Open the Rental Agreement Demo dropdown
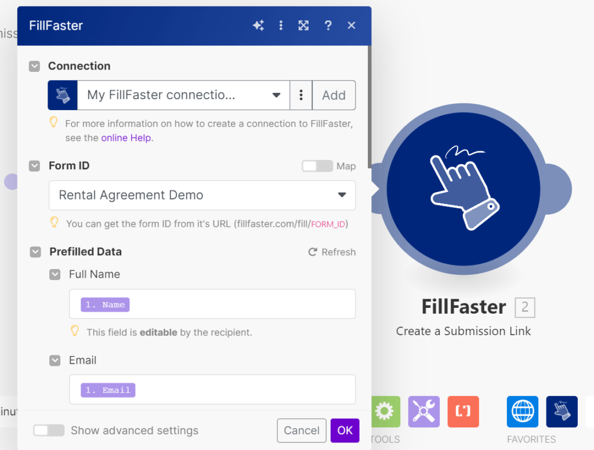The width and height of the screenshot is (594, 450). (202, 195)
